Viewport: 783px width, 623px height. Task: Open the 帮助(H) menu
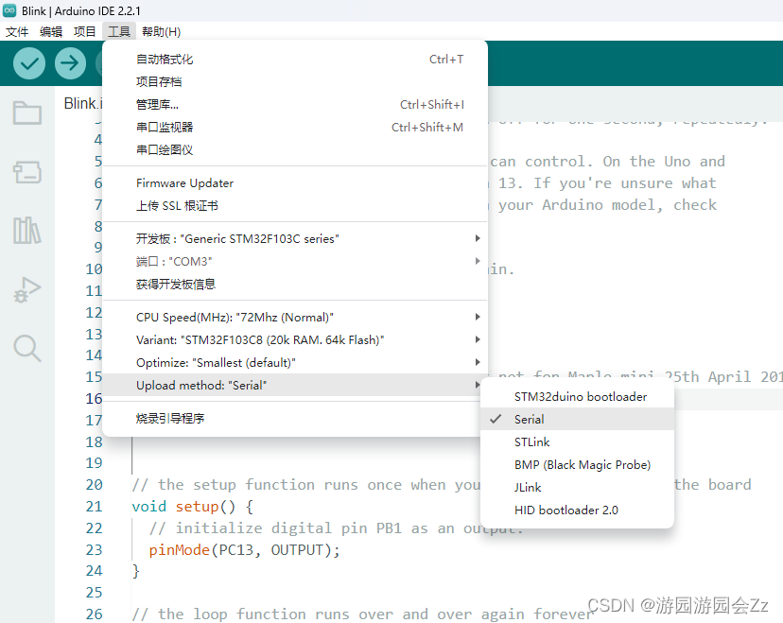[x=161, y=32]
